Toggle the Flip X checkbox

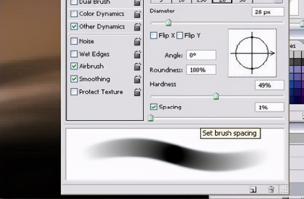tap(154, 36)
